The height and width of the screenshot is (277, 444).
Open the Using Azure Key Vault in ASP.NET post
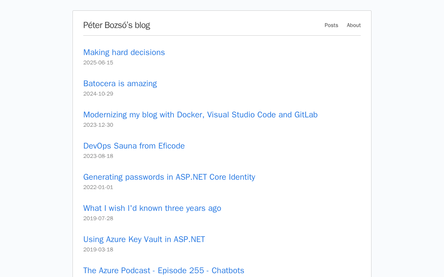tap(144, 239)
